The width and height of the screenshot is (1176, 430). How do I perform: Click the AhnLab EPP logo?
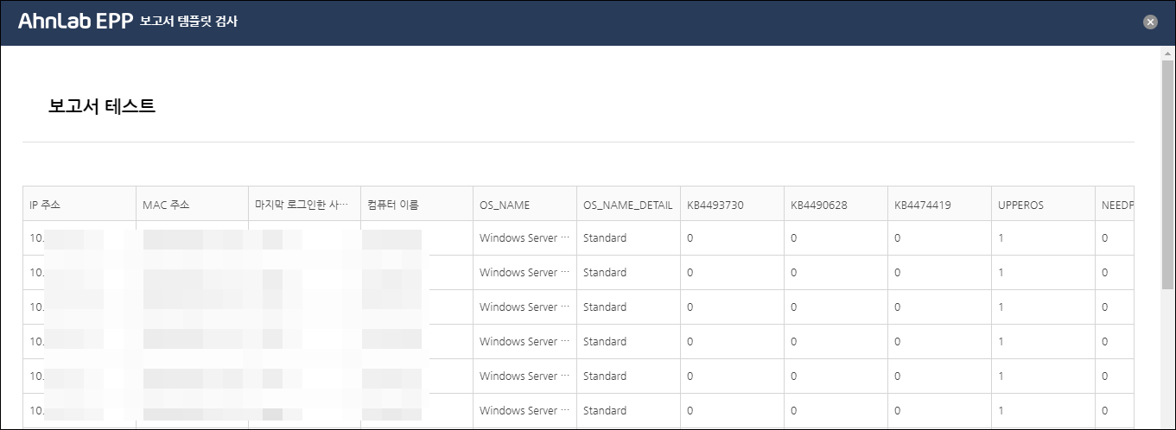tap(75, 22)
